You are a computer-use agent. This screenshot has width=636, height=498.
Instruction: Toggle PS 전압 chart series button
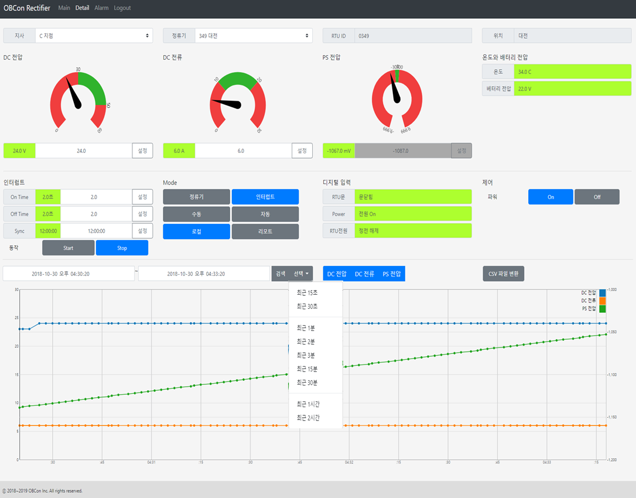tap(392, 274)
